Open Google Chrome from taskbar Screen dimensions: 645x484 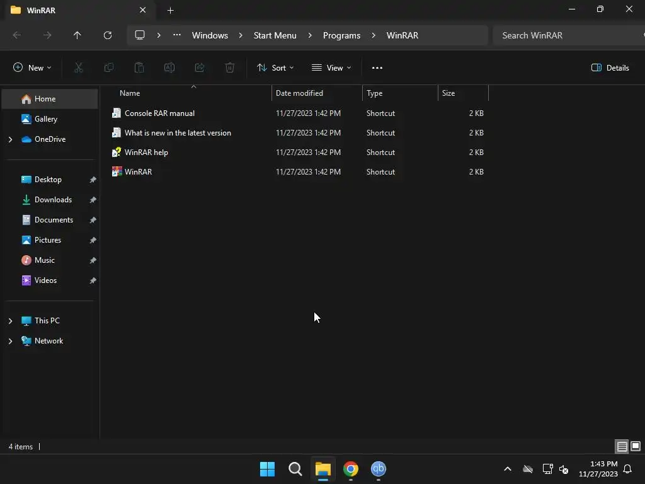pyautogui.click(x=350, y=469)
